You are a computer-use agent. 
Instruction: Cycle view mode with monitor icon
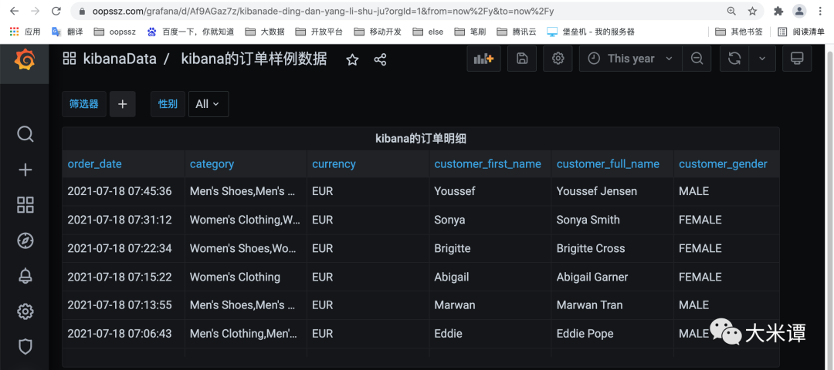tap(797, 59)
